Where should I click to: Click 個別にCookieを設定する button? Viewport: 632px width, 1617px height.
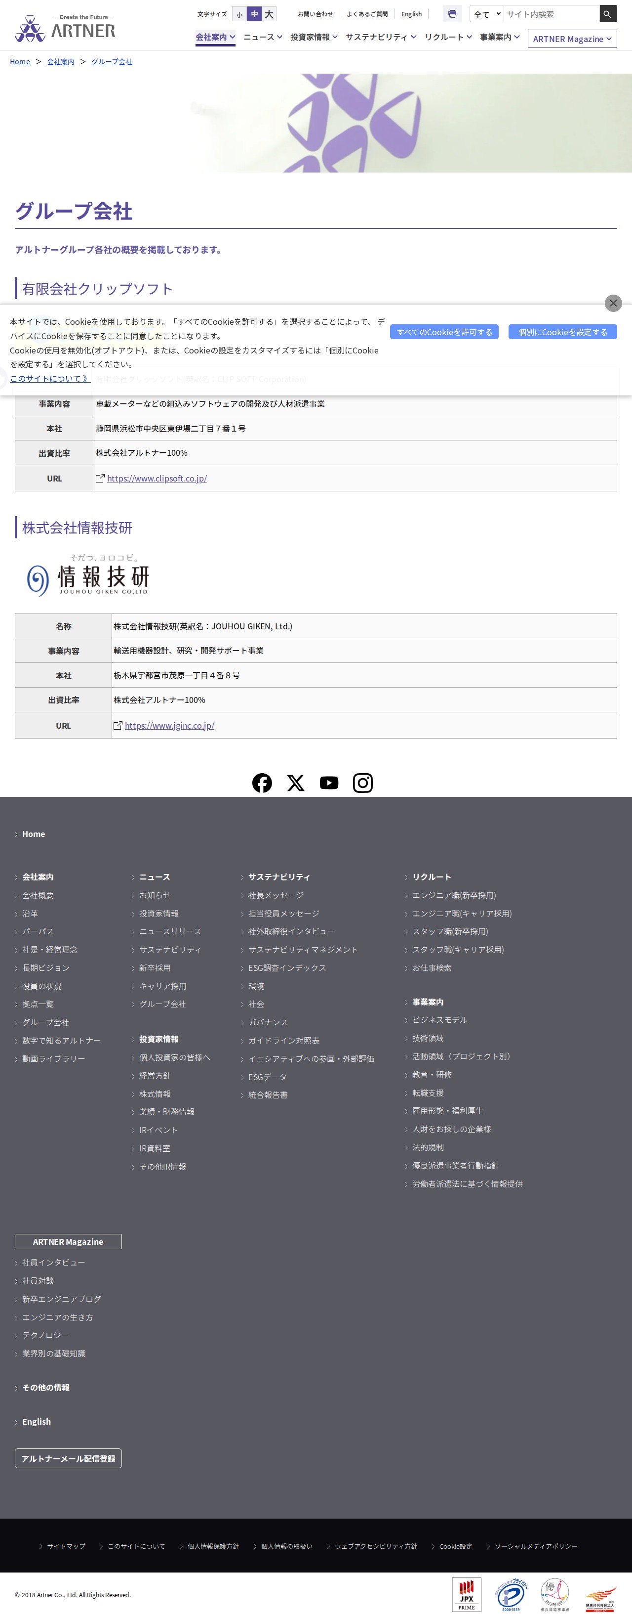(x=562, y=332)
